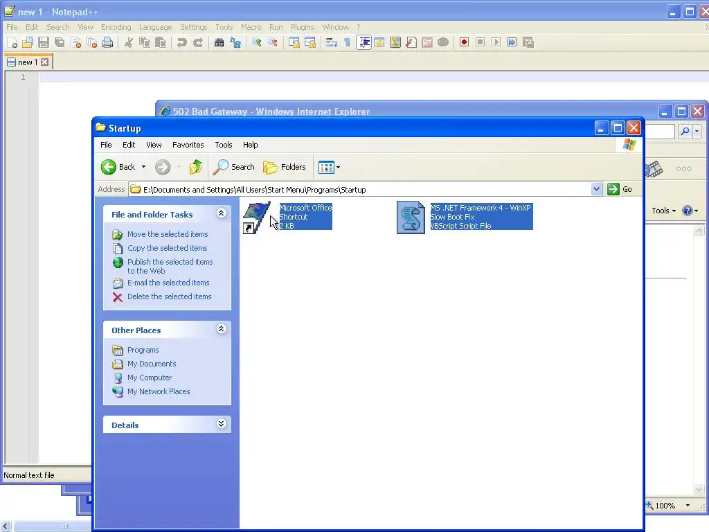Viewport: 709px width, 532px height.
Task: Expand the Details panel
Action: pyautogui.click(x=221, y=424)
